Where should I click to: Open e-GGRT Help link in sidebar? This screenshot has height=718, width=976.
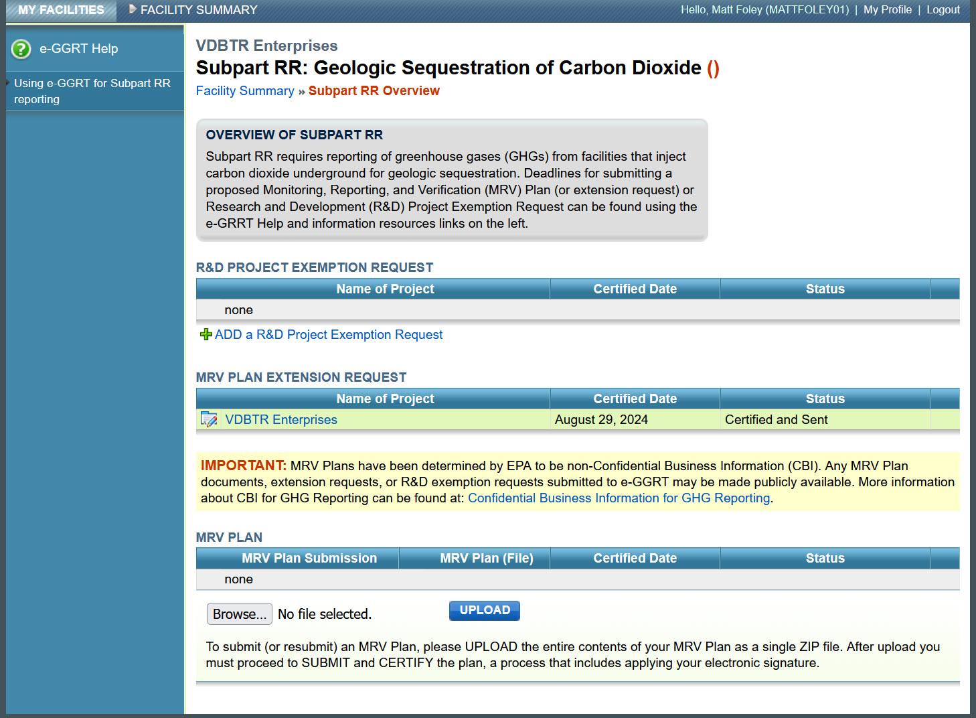click(x=79, y=49)
